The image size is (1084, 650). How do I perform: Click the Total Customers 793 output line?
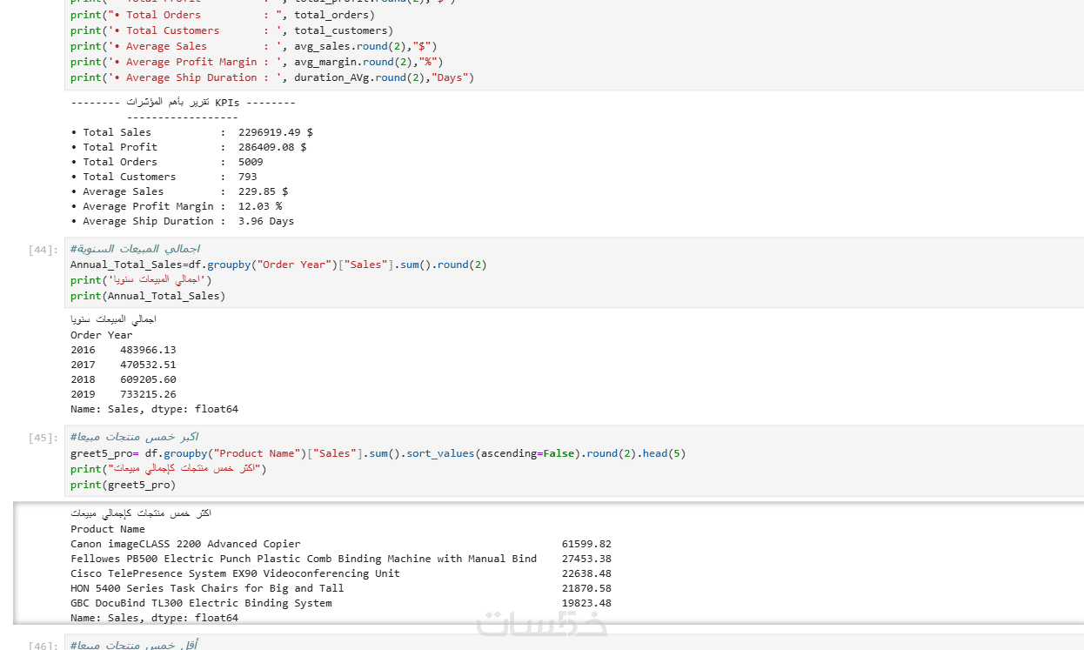tap(164, 177)
